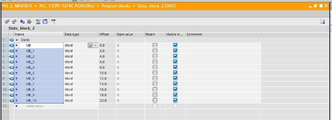Open the data type list icon for MB
The image size is (332, 120).
point(90,45)
